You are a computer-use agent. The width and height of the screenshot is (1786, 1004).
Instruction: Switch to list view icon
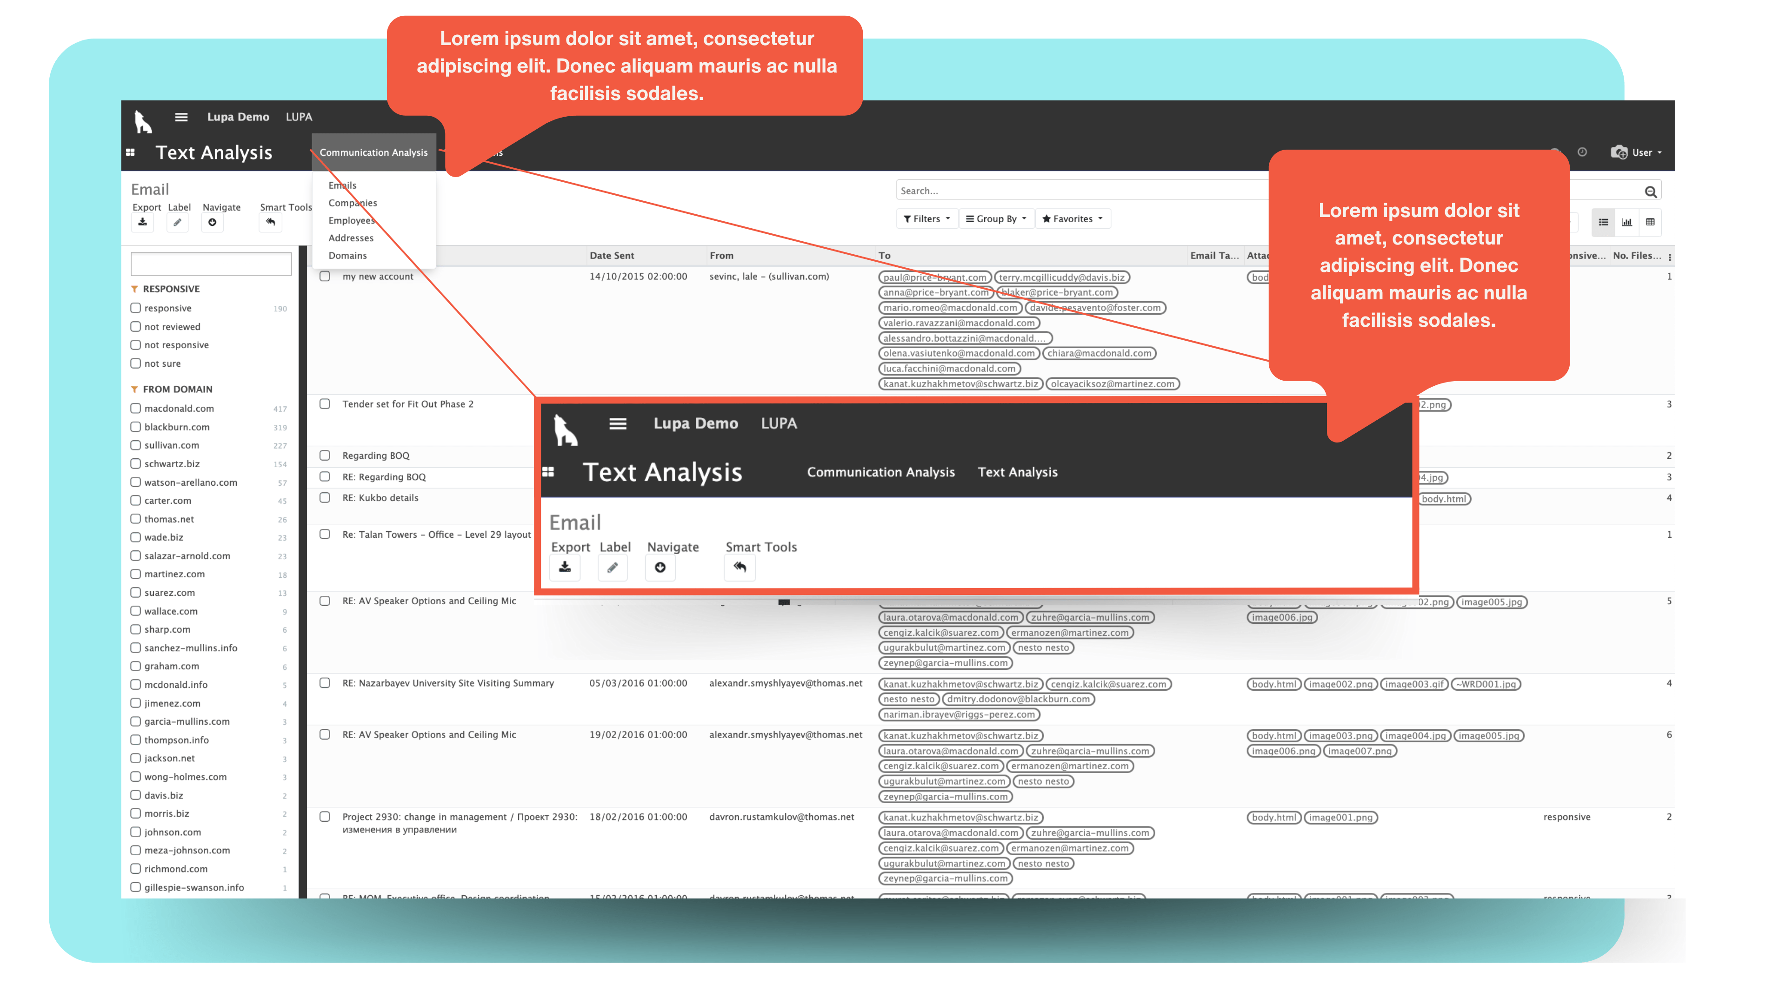tap(1603, 223)
